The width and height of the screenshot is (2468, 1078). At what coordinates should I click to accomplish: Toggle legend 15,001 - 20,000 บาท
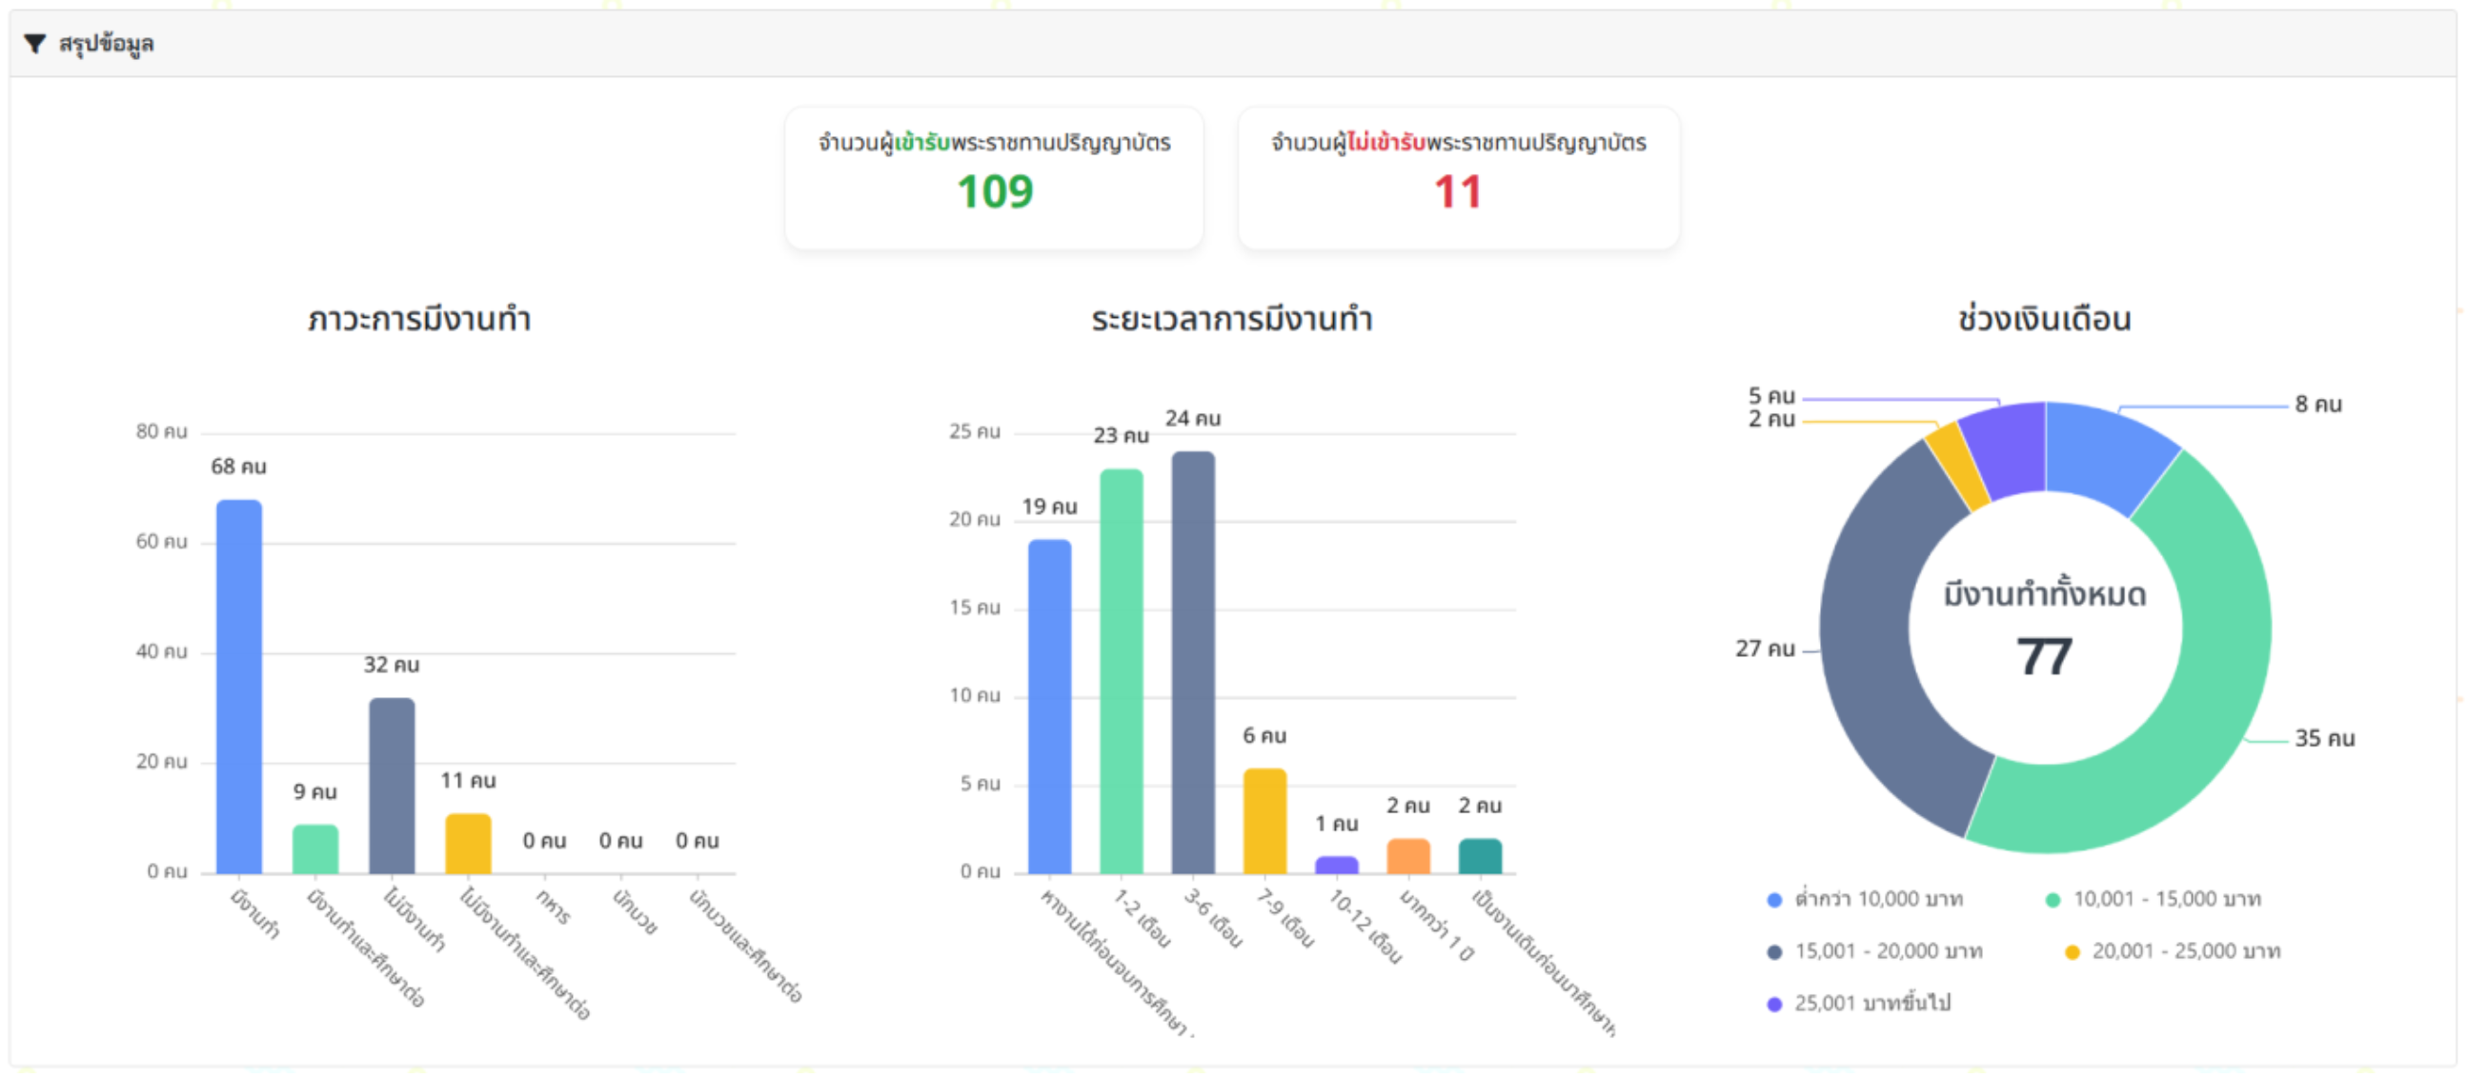[1874, 951]
